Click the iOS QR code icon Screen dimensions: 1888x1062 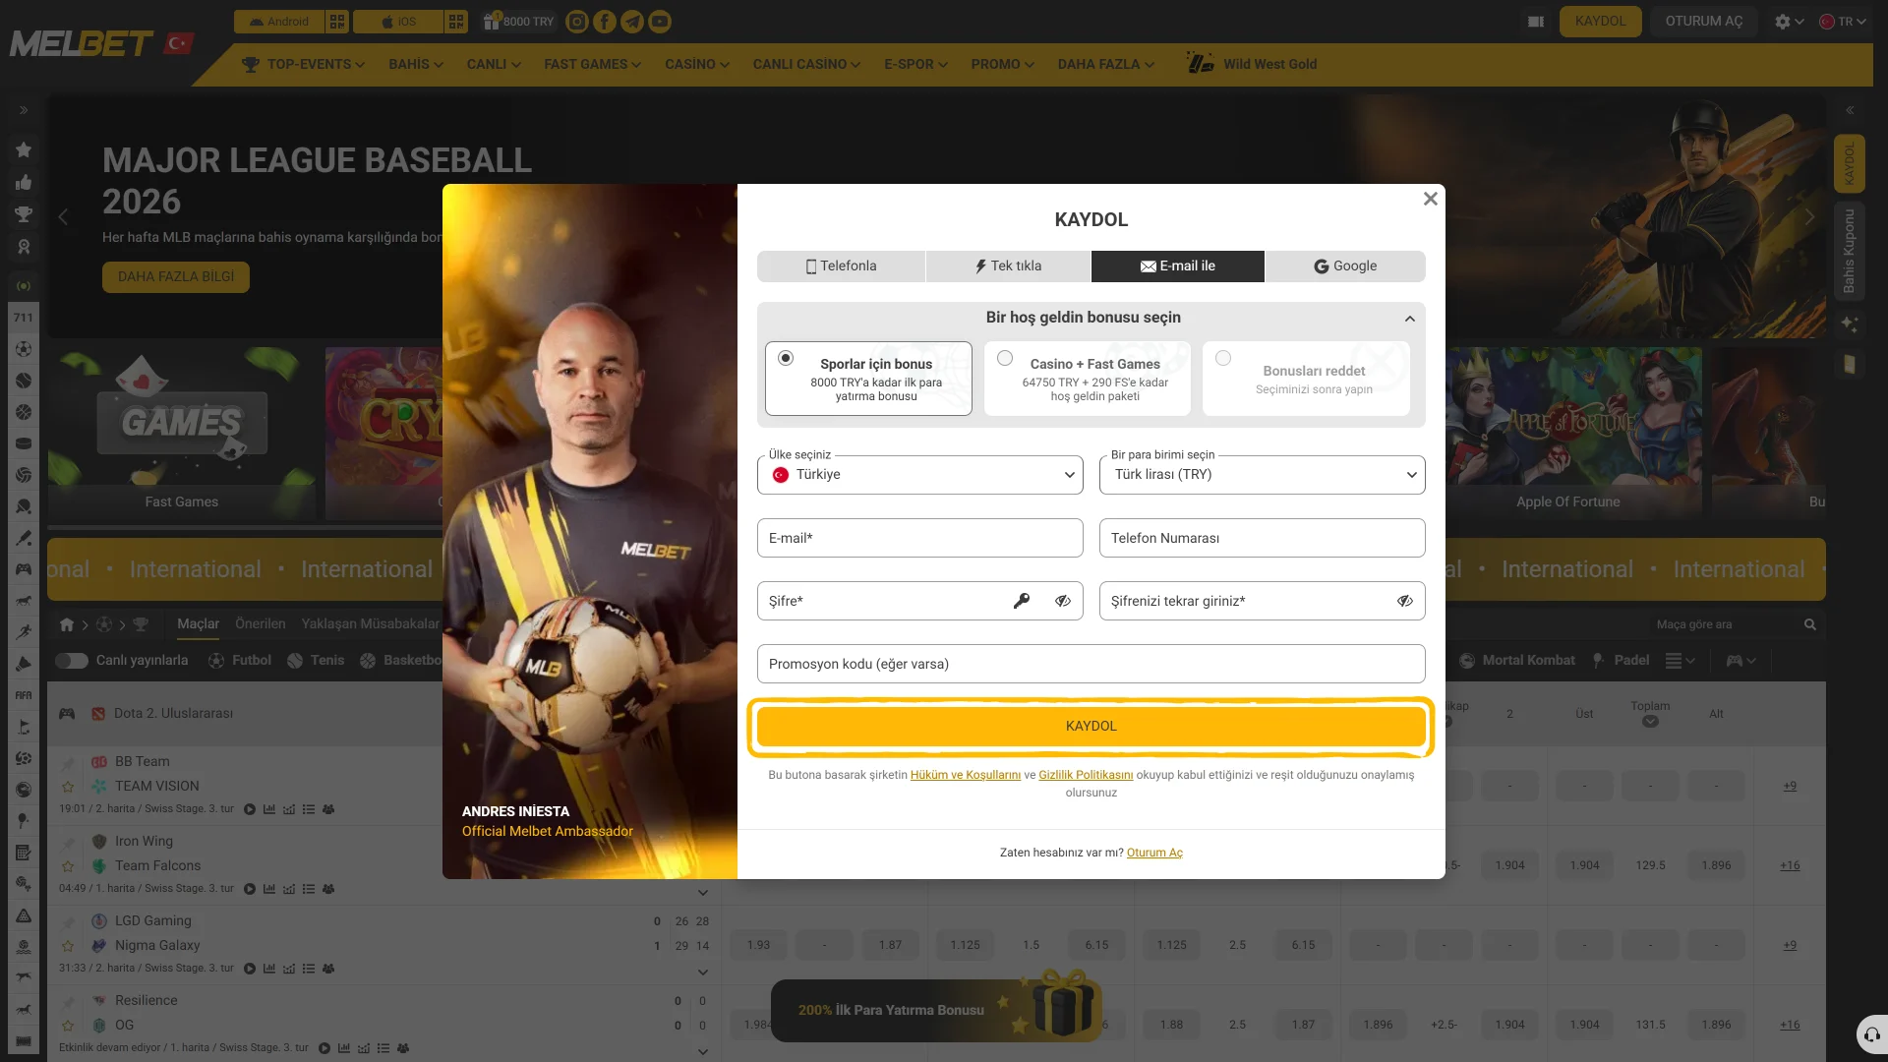click(x=456, y=22)
